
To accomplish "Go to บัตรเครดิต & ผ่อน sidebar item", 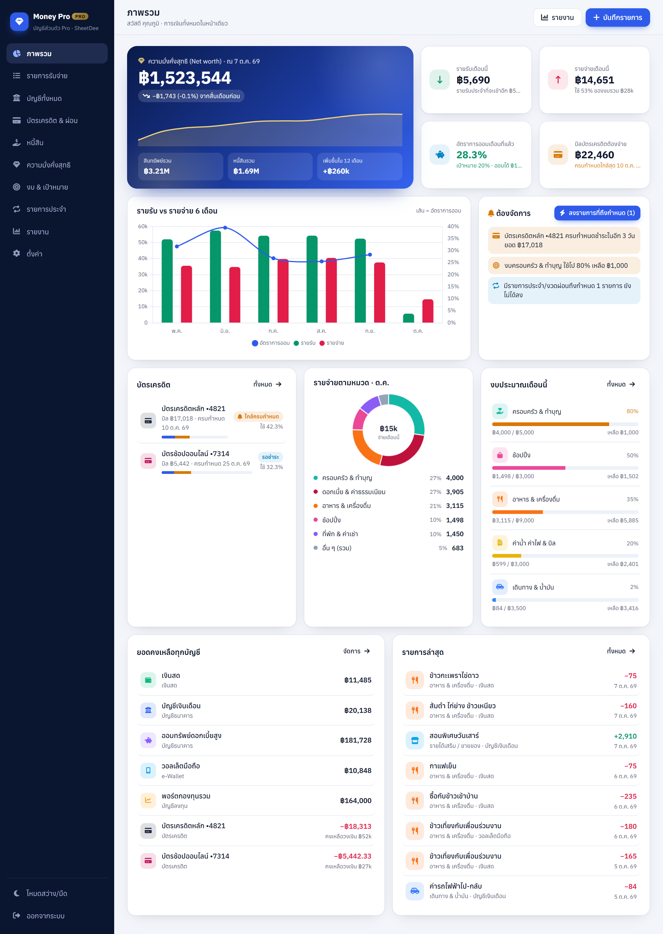I will (x=57, y=120).
